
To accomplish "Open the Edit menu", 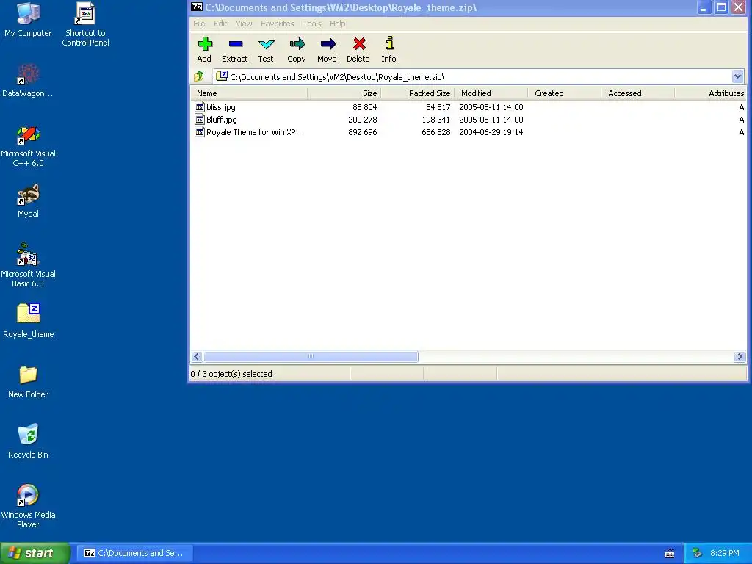I will (220, 23).
